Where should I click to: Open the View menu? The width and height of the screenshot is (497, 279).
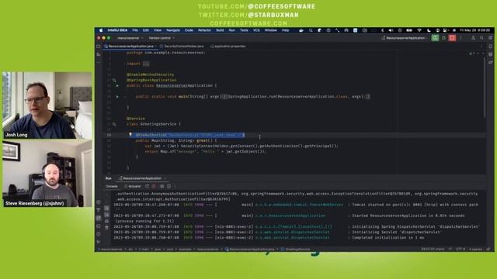click(x=158, y=30)
